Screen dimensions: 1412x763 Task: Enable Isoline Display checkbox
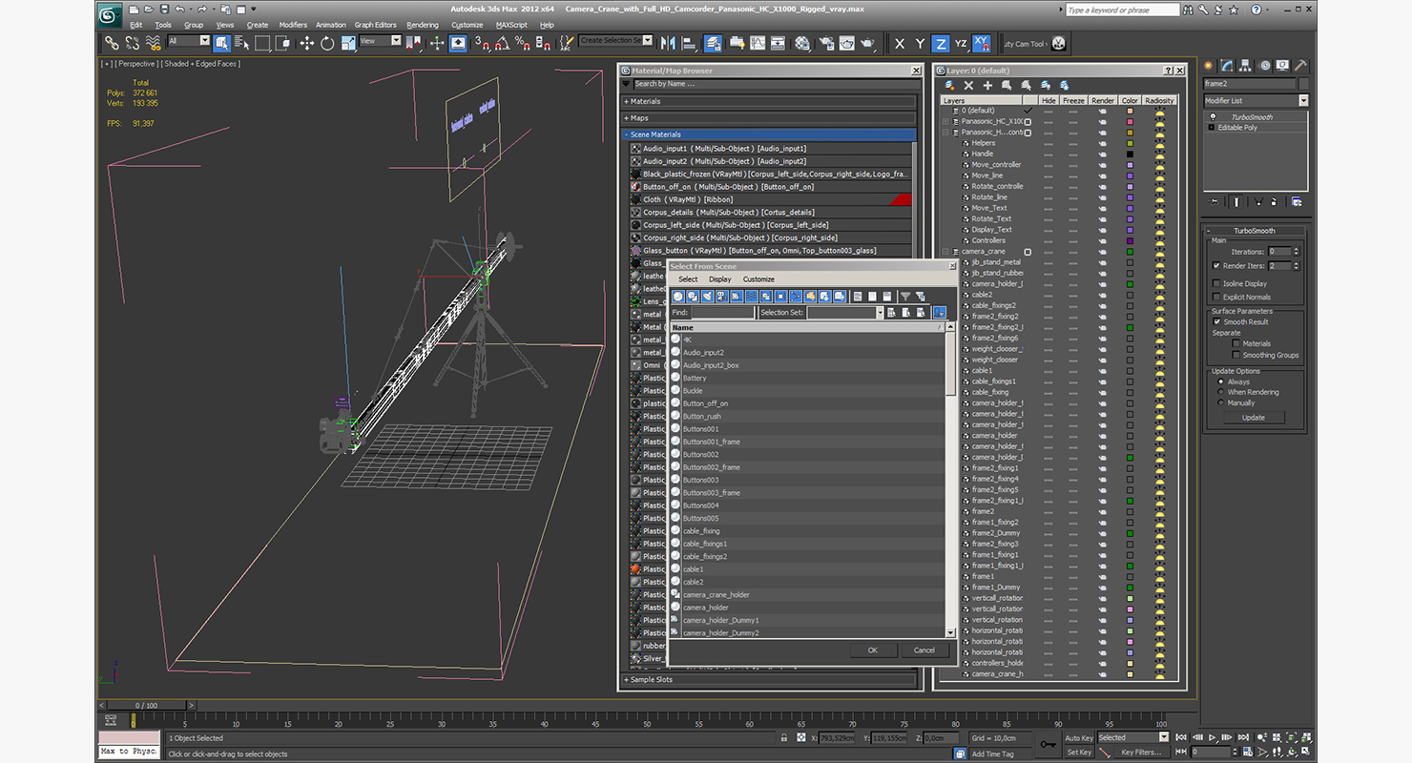click(1216, 283)
